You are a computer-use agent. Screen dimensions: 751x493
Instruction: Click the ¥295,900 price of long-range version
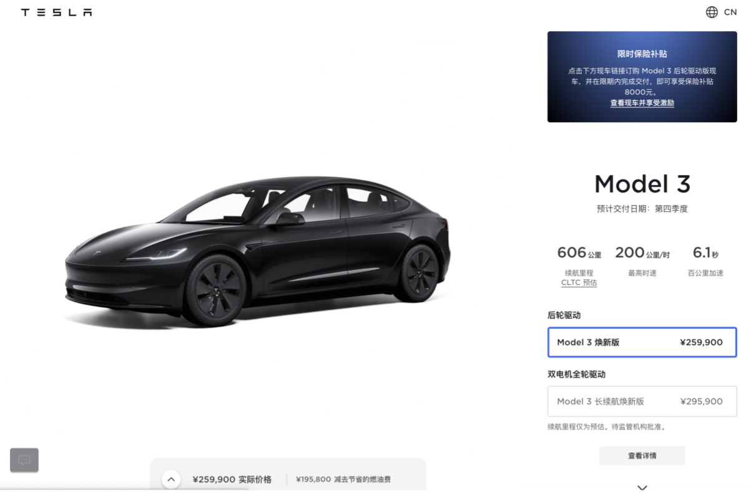point(701,401)
